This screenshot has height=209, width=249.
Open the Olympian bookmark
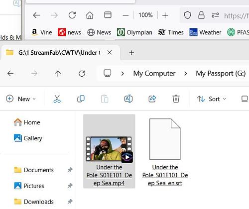point(134,32)
